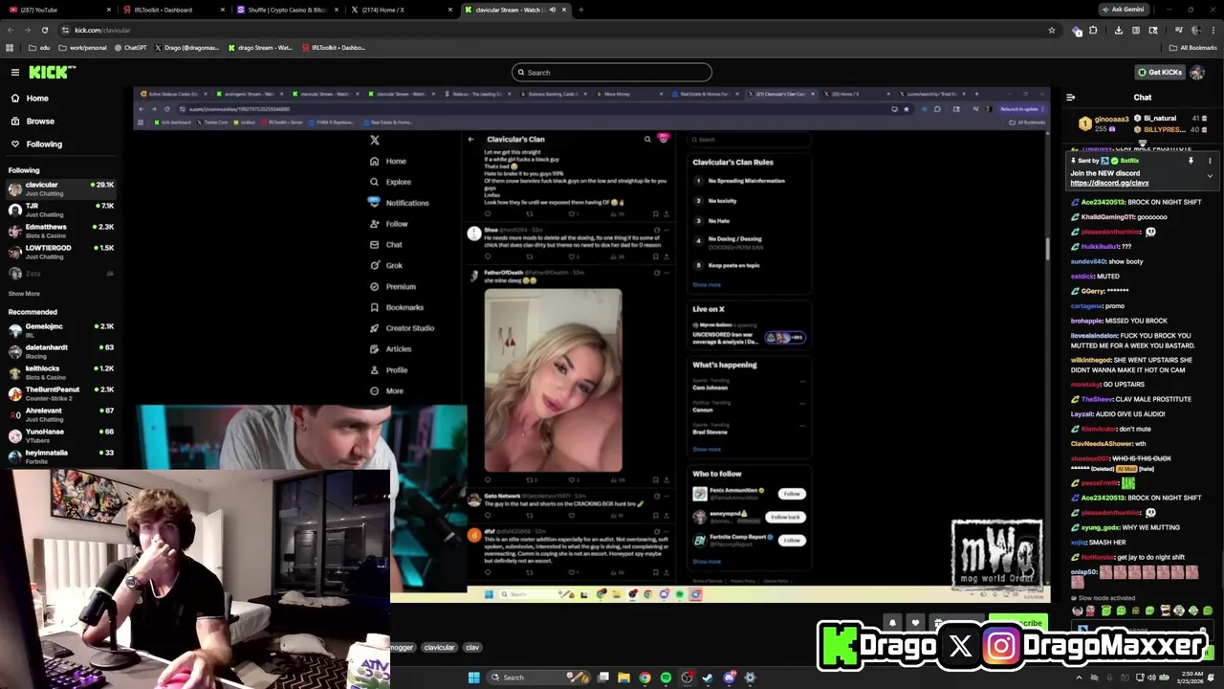The image size is (1224, 689).
Task: Click the pin icon on the BotRix message
Action: click(1191, 161)
